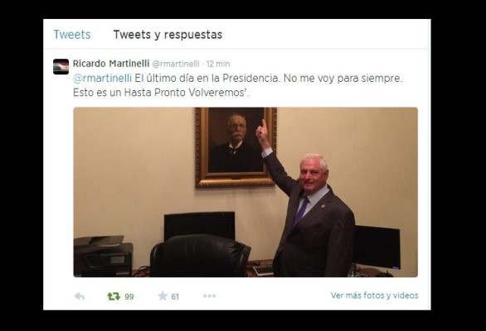
Task: Open the three-dots more options menu
Action: [210, 296]
